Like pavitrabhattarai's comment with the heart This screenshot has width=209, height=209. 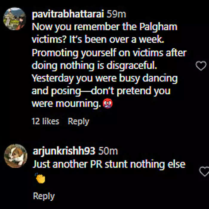pos(201,66)
